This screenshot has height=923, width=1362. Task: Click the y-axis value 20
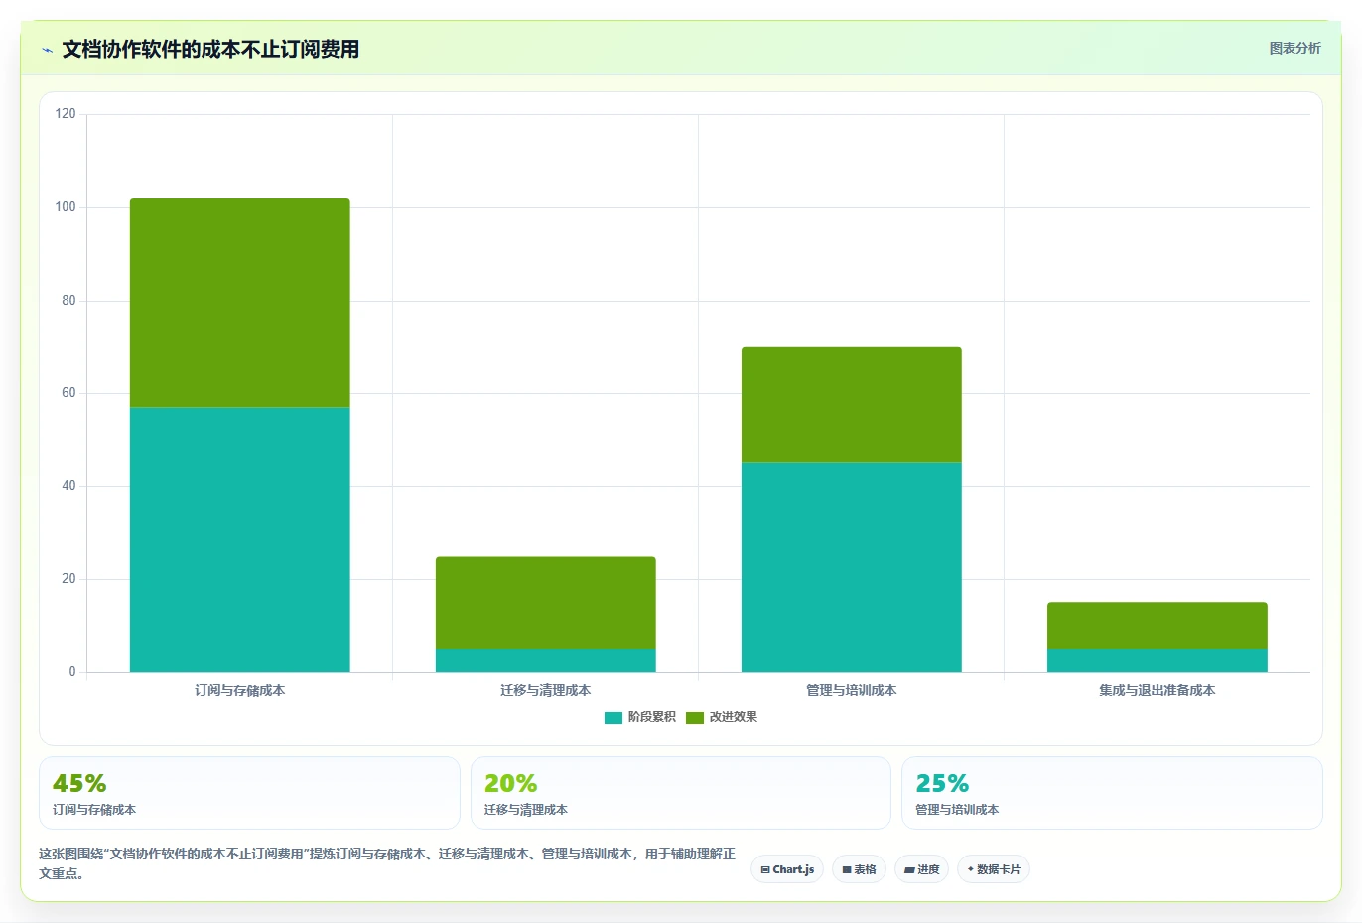(68, 579)
